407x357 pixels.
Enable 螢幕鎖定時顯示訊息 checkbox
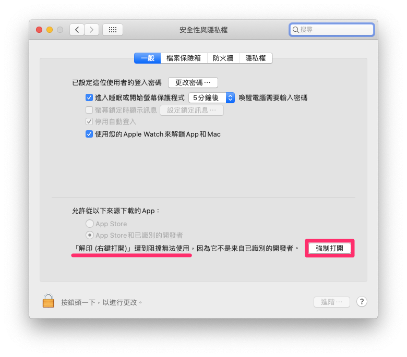coord(89,110)
